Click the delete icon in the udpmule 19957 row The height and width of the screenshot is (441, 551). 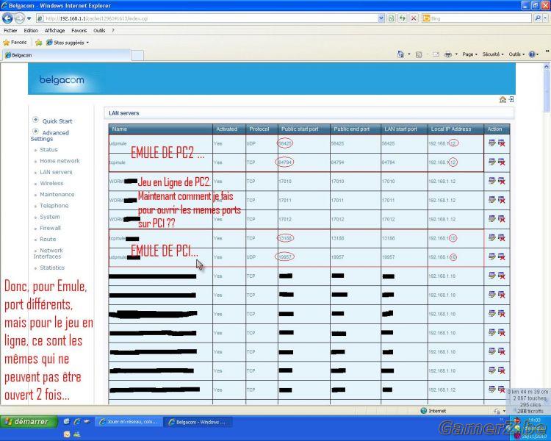tap(502, 257)
